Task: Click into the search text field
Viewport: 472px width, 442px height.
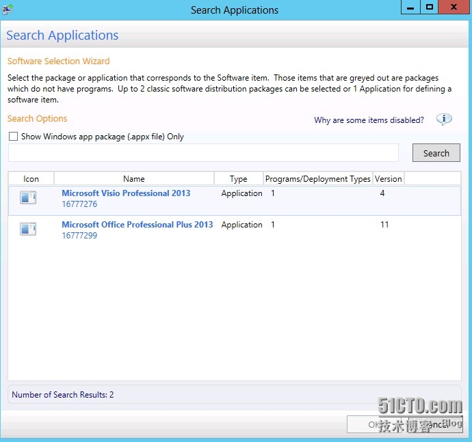Action: tap(203, 153)
